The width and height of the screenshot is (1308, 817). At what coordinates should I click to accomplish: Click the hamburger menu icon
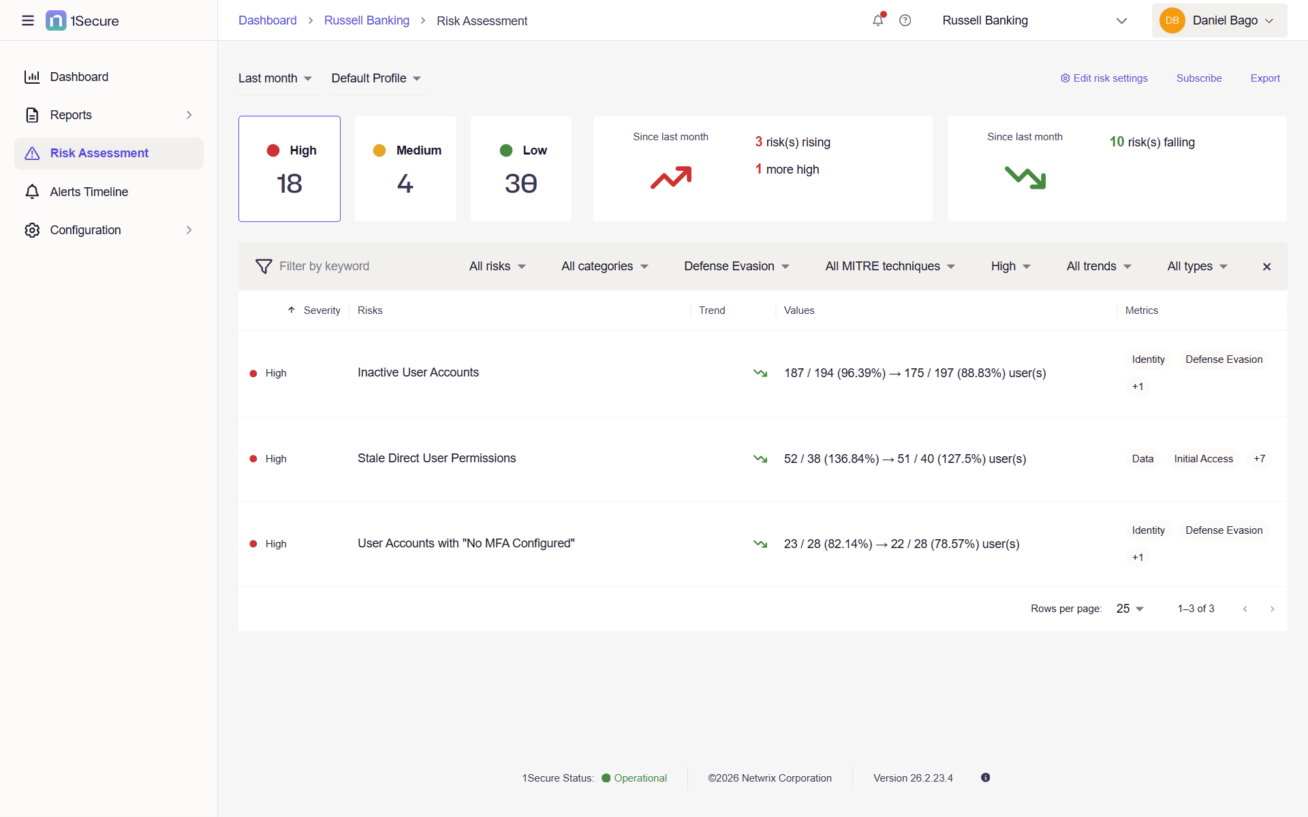click(x=28, y=20)
